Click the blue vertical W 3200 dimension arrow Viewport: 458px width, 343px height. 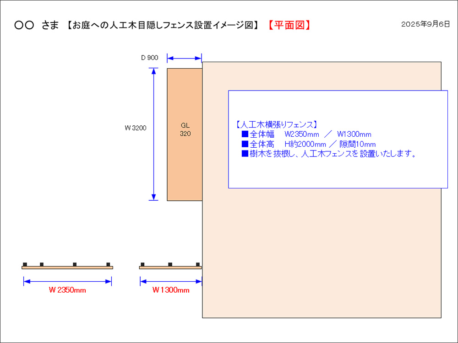click(x=153, y=134)
